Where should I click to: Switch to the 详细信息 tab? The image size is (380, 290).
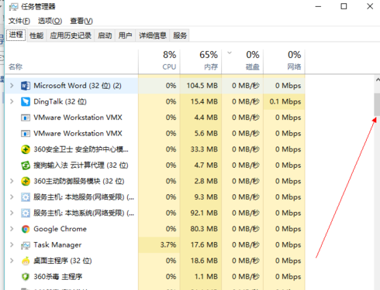pyautogui.click(x=153, y=36)
